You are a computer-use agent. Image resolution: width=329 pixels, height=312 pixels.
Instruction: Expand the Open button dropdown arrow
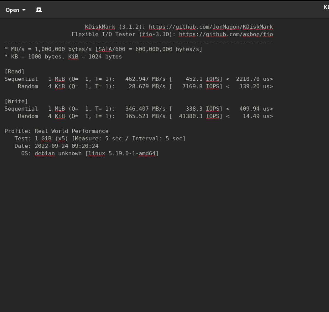[24, 10]
